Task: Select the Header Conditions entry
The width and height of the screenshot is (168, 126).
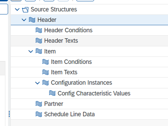Action: [68, 30]
